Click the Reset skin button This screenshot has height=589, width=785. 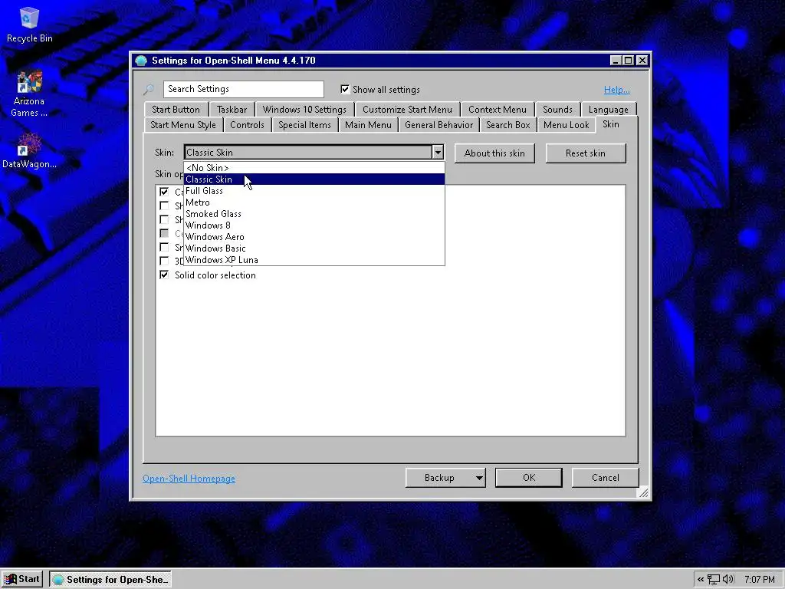click(x=585, y=153)
